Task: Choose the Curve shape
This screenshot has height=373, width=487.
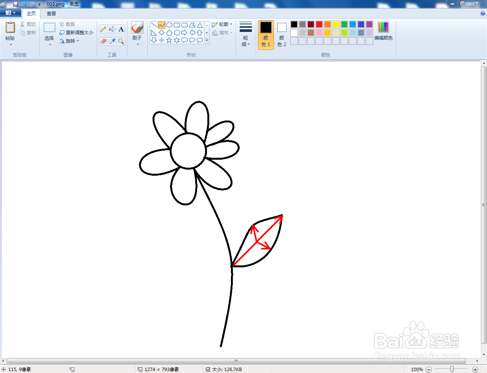Action: [x=162, y=25]
